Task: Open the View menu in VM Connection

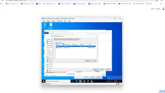Action: (x=65, y=21)
